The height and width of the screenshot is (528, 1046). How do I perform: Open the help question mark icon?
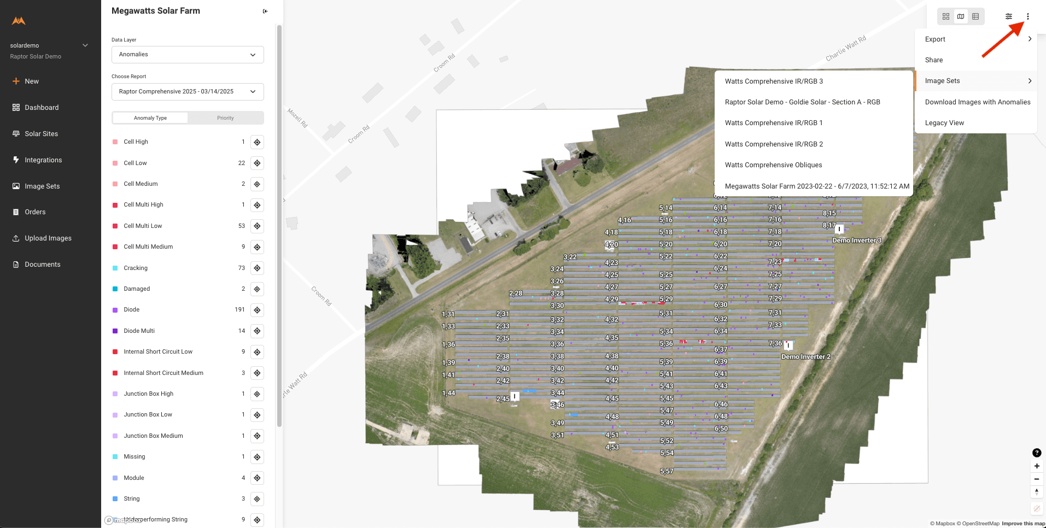(x=1037, y=453)
